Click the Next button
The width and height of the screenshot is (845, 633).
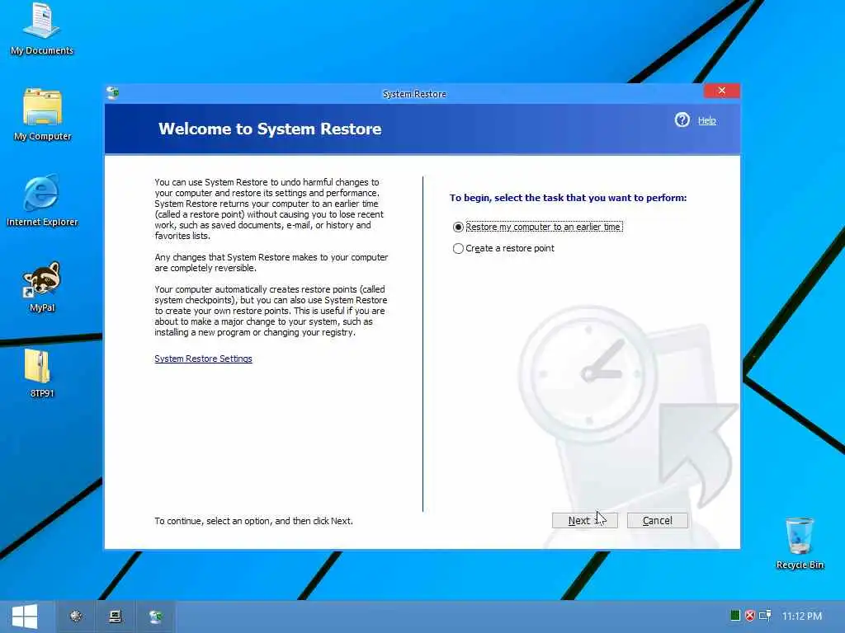[585, 521]
